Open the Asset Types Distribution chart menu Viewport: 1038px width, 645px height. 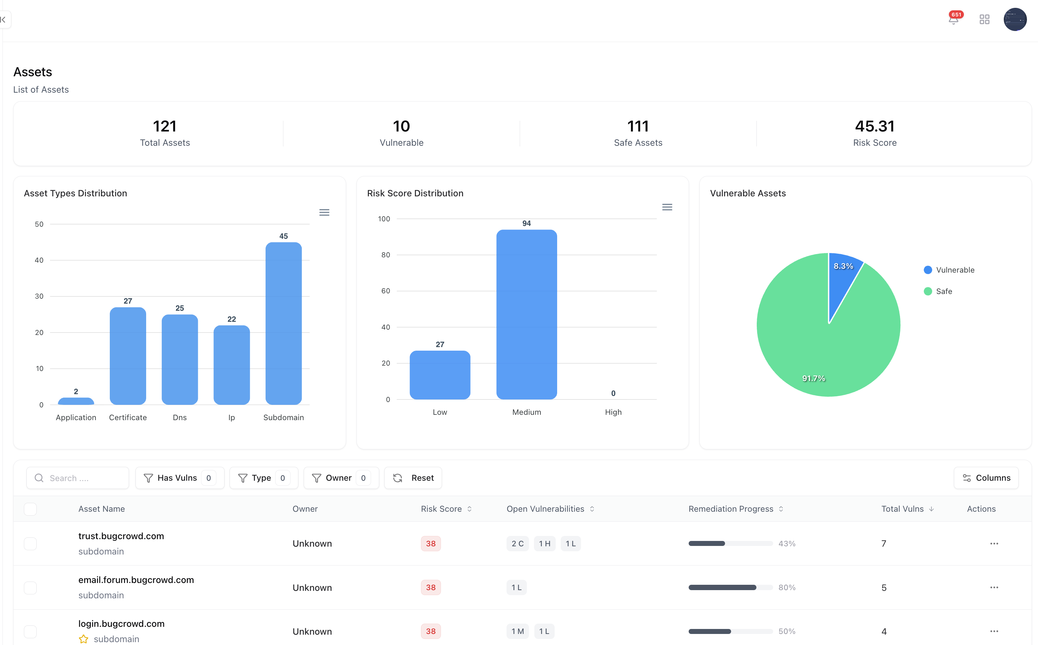pyautogui.click(x=325, y=212)
